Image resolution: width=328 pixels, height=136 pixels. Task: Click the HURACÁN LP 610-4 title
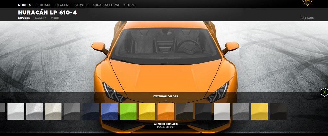click(47, 13)
